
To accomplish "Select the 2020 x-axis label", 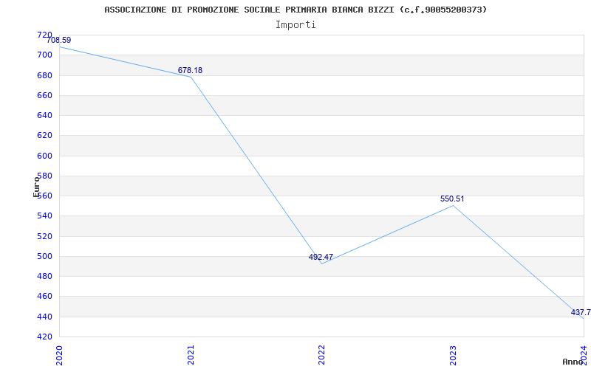I will 59,355.
